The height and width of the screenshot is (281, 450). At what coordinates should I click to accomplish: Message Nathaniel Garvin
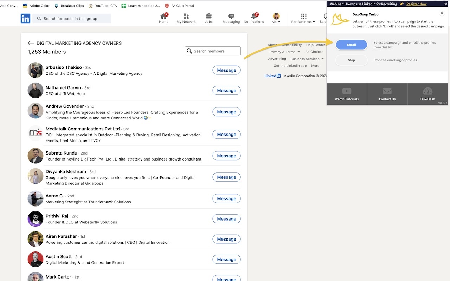tap(226, 91)
